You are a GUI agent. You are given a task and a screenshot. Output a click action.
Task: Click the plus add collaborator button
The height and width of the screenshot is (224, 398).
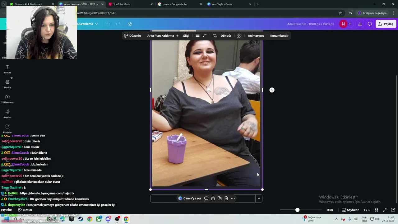[x=350, y=24]
